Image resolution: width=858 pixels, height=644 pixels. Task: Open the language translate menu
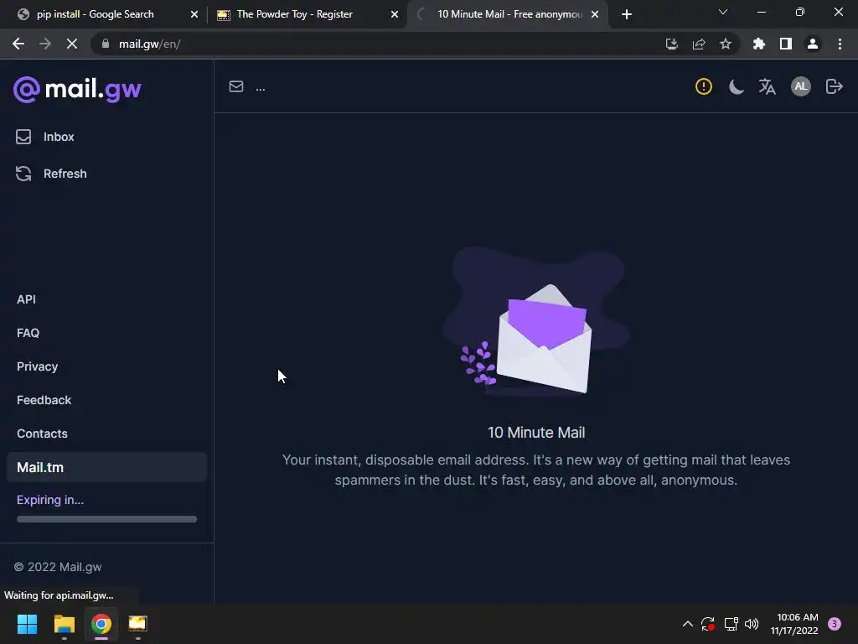[768, 86]
